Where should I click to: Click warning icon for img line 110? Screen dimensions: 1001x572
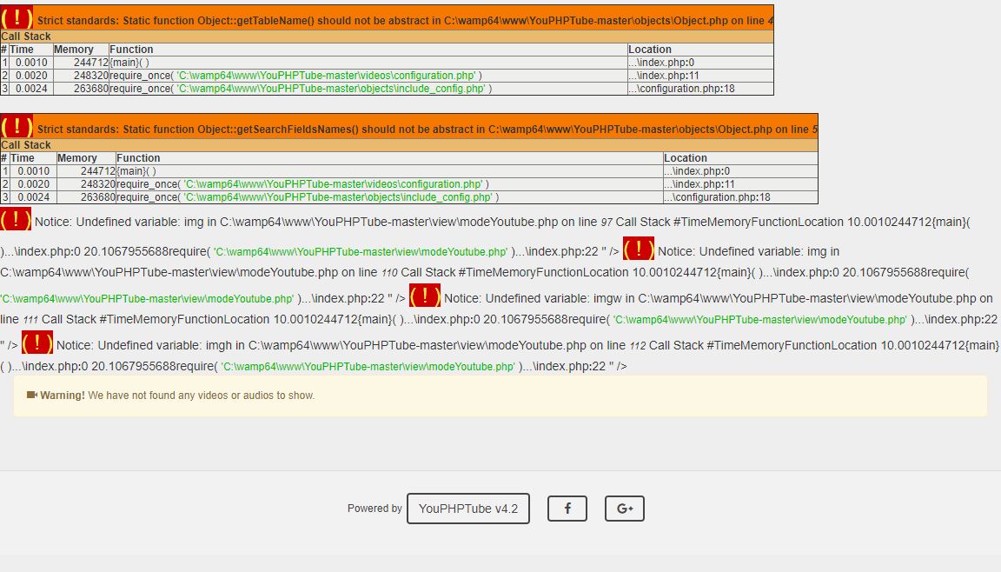(x=639, y=249)
